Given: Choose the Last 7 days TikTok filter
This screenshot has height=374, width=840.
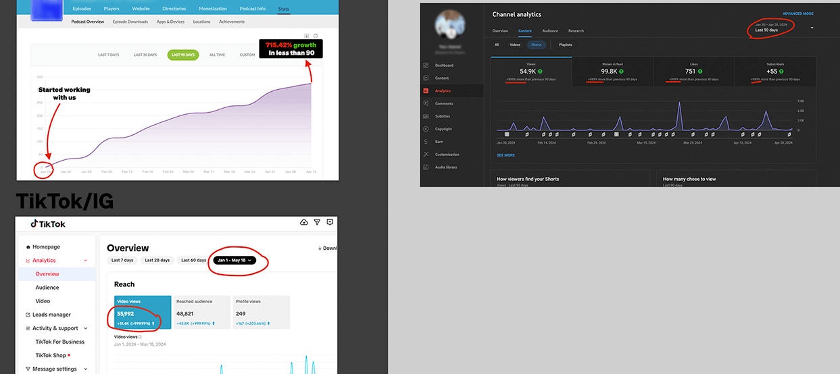Looking at the screenshot, I should coord(122,260).
